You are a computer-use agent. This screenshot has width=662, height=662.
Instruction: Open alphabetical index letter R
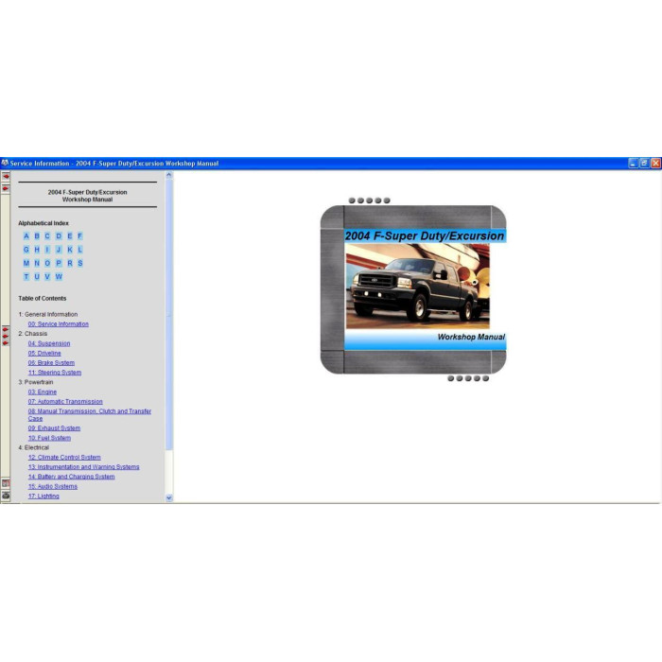pos(70,263)
